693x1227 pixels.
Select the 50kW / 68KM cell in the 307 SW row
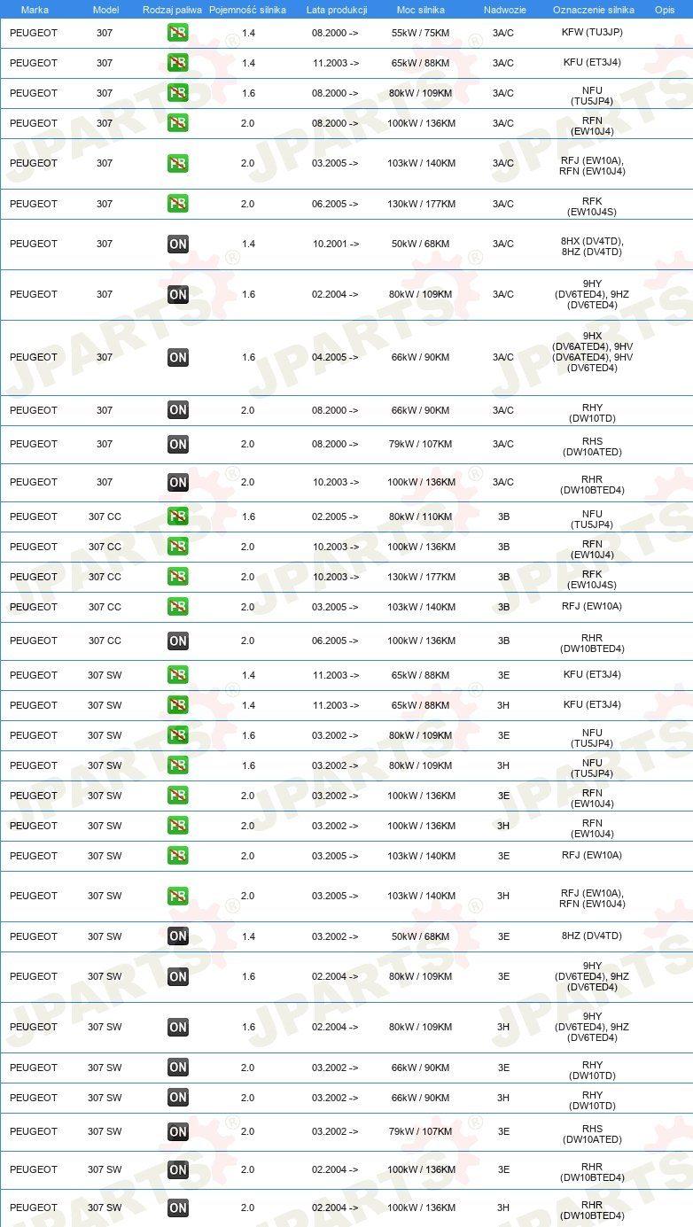[421, 936]
